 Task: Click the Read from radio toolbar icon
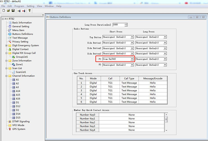point(19,10)
